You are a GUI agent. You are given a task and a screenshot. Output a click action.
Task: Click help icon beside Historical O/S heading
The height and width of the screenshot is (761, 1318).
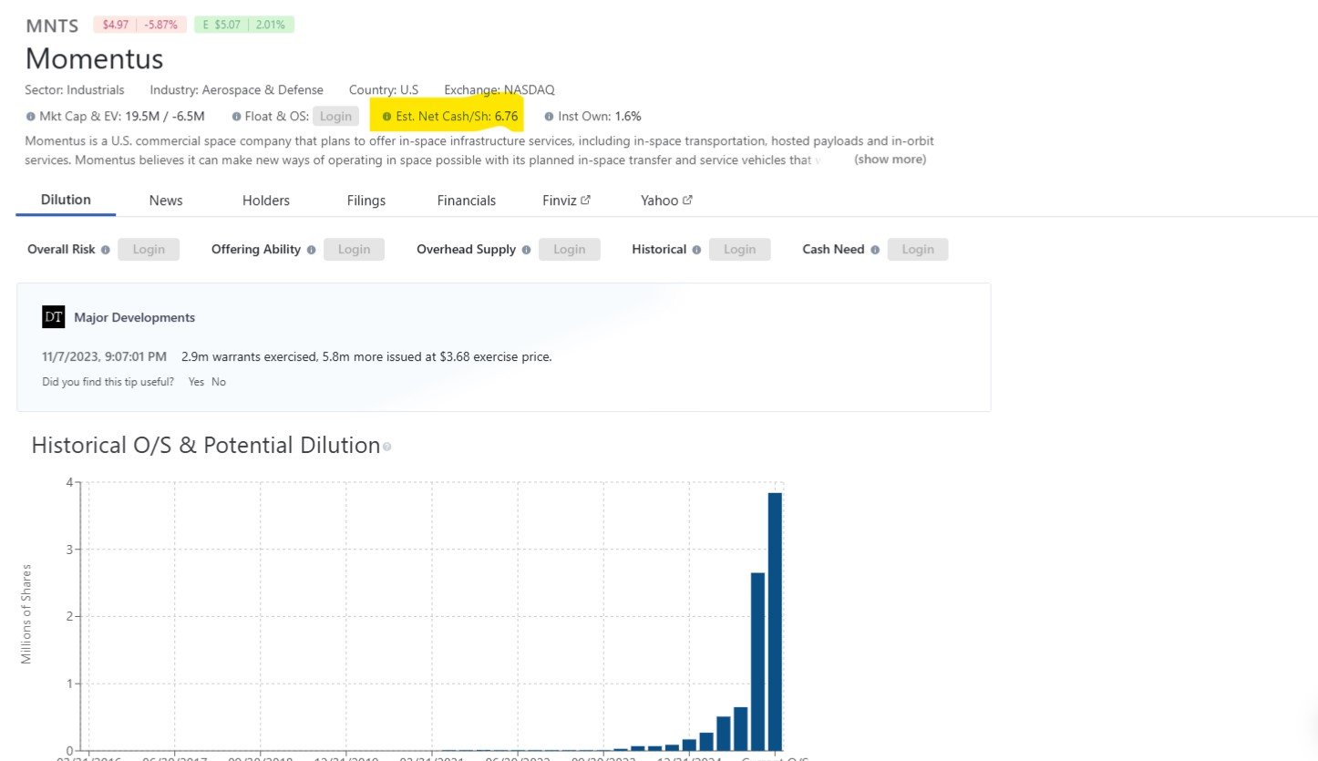click(386, 447)
